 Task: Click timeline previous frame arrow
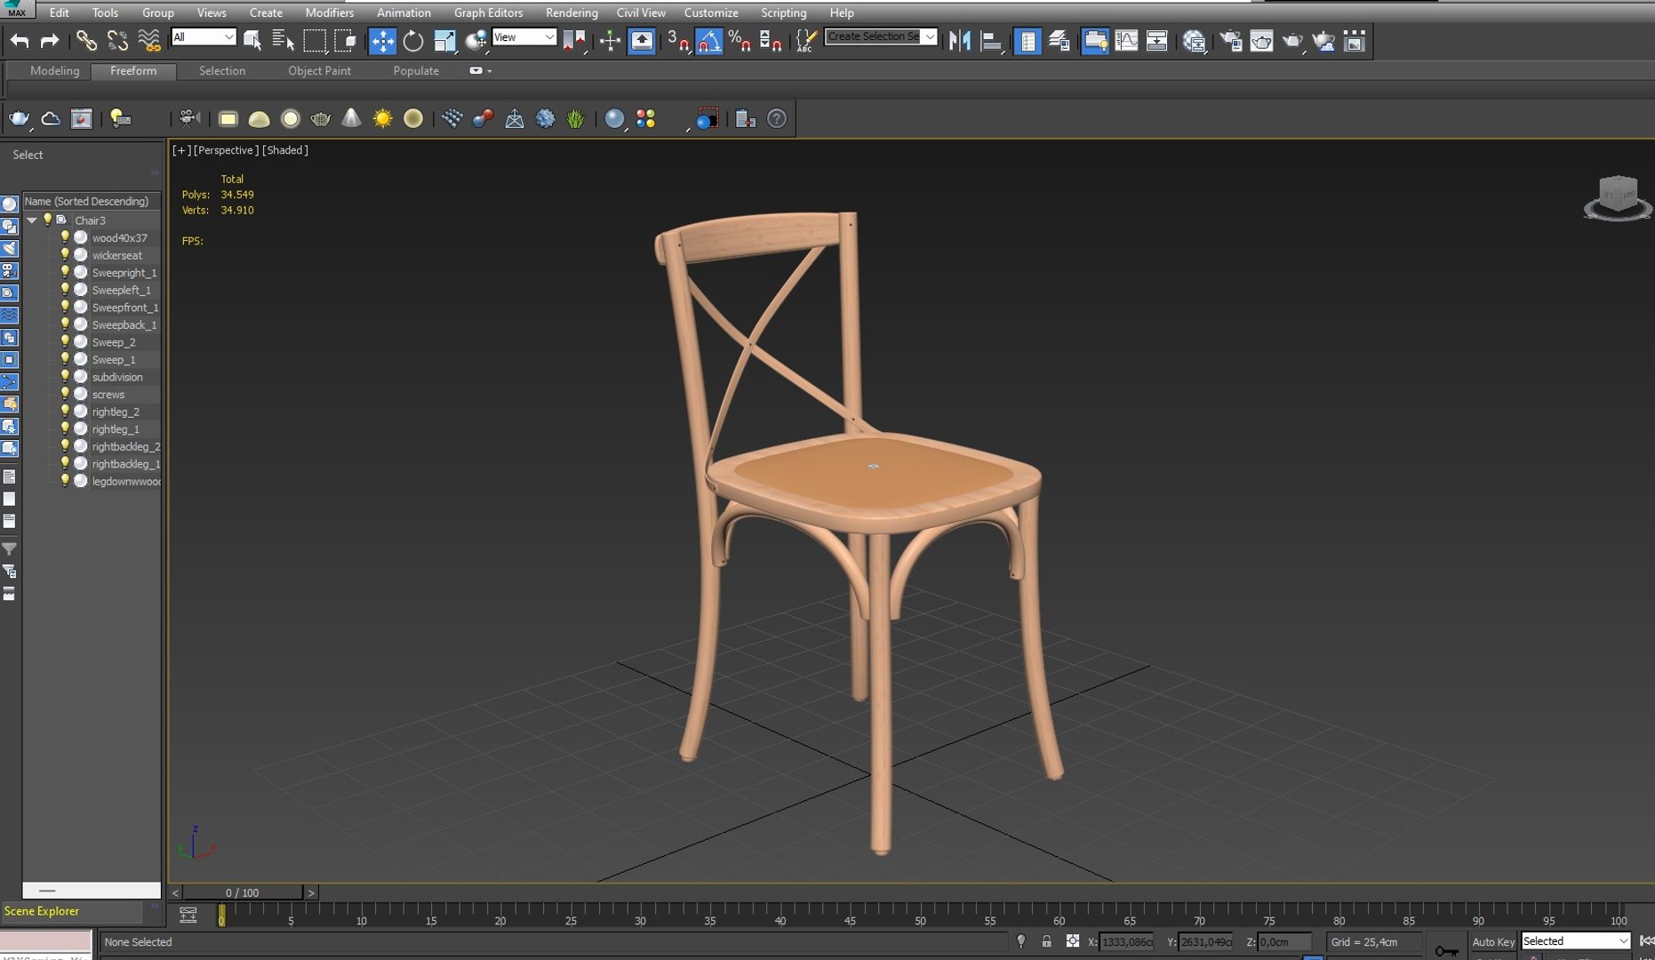coord(175,892)
